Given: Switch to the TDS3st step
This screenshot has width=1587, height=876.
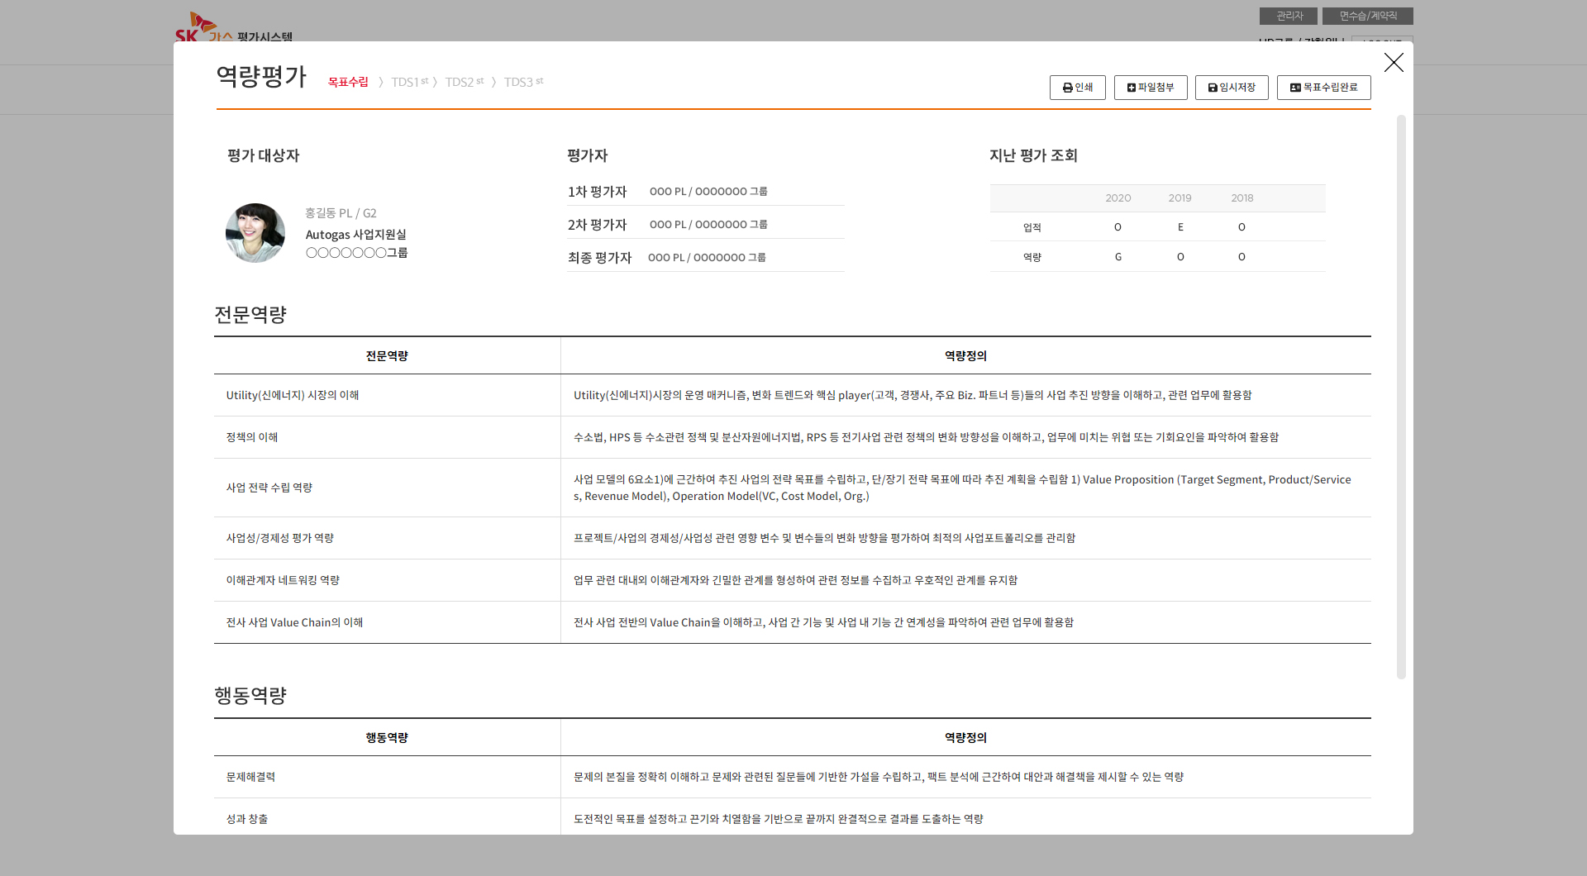Looking at the screenshot, I should coord(523,82).
